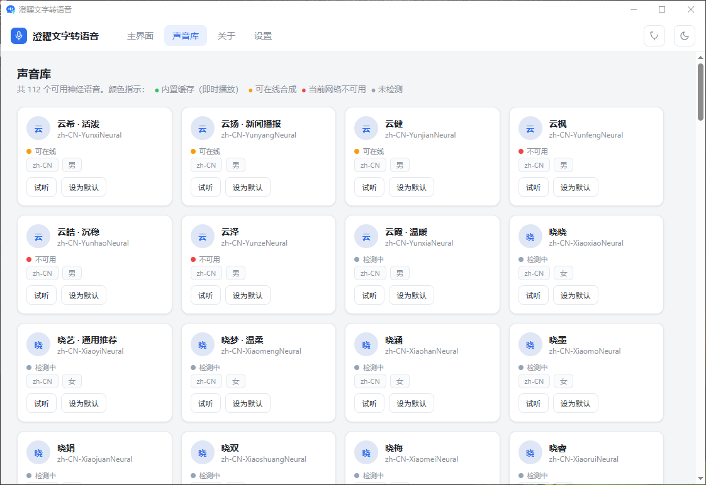The width and height of the screenshot is (706, 485).
Task: Click the 晓晓 voice avatar icon
Action: point(530,237)
